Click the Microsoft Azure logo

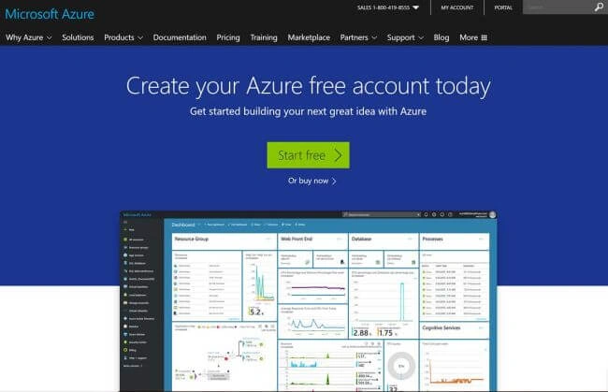50,14
